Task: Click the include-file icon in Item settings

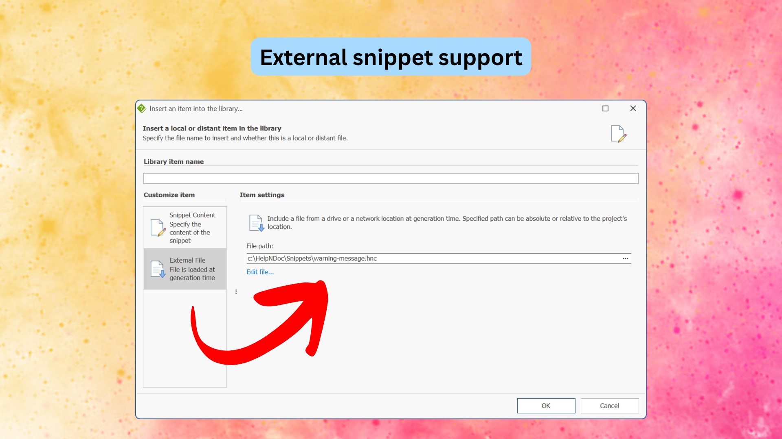Action: [x=257, y=223]
